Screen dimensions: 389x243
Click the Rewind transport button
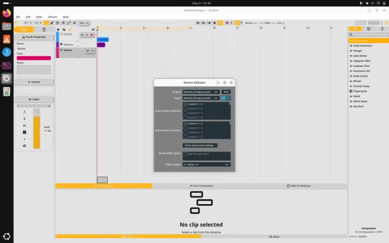coord(197,23)
